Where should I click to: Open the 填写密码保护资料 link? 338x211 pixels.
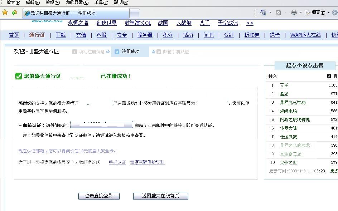[147, 162]
